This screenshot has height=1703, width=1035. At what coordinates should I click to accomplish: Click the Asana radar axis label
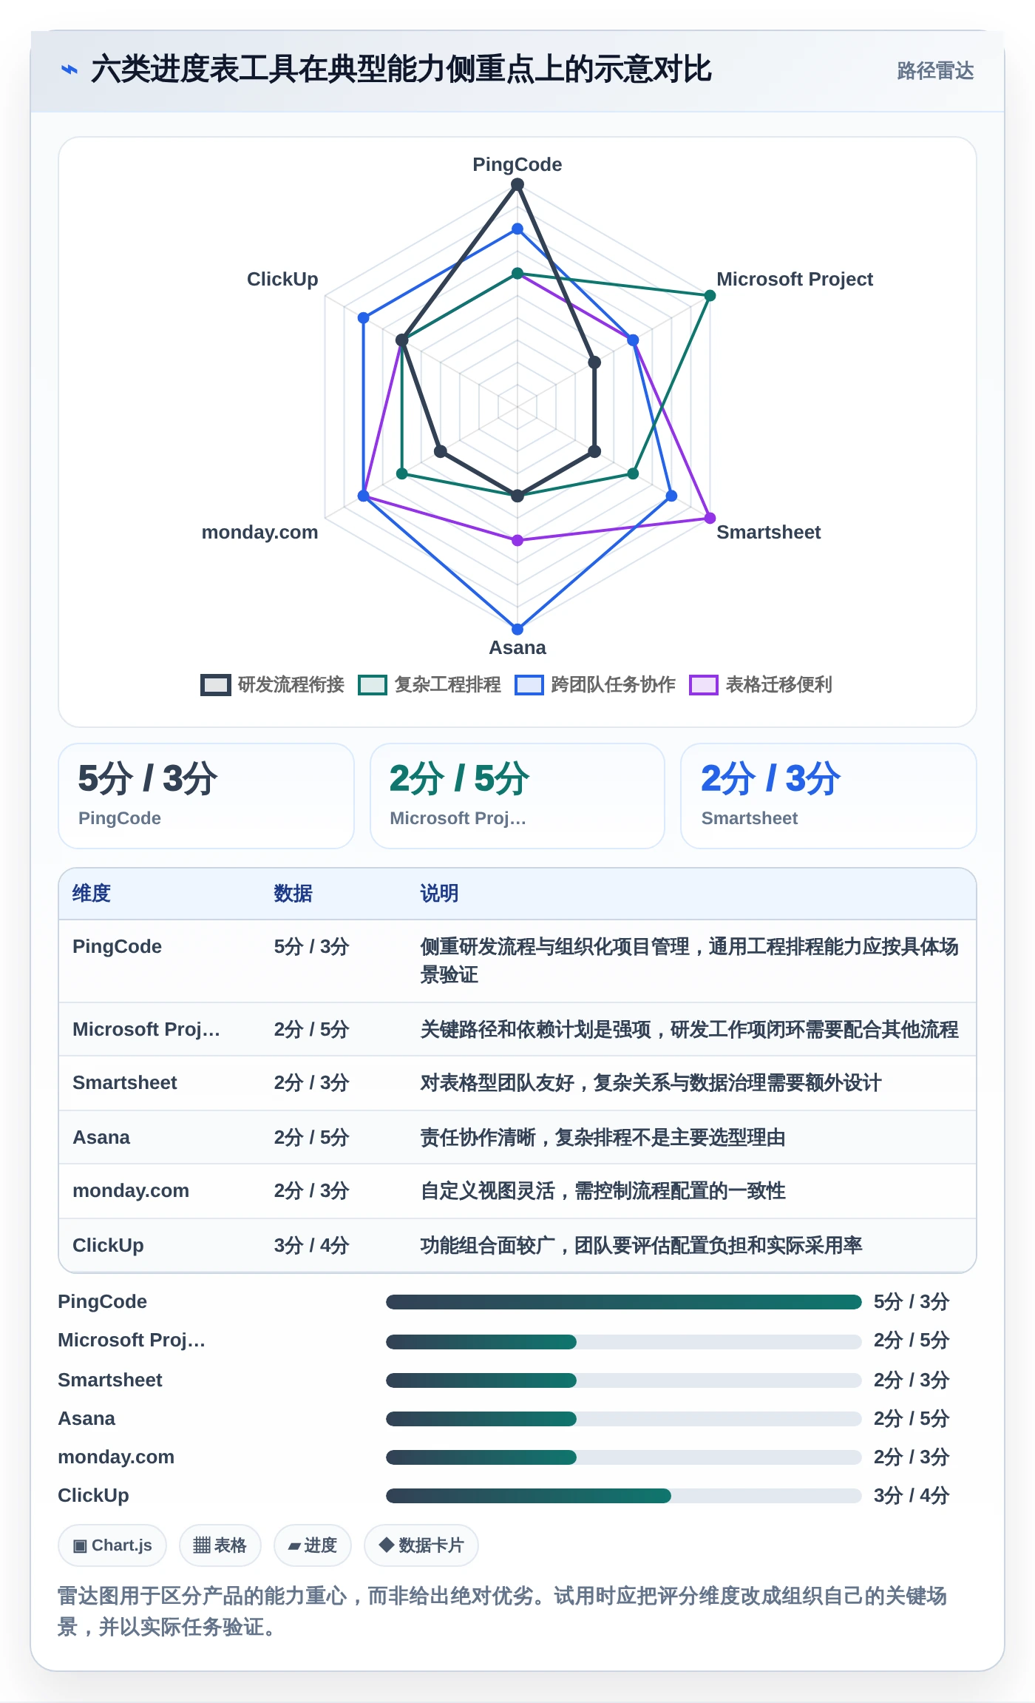click(517, 647)
